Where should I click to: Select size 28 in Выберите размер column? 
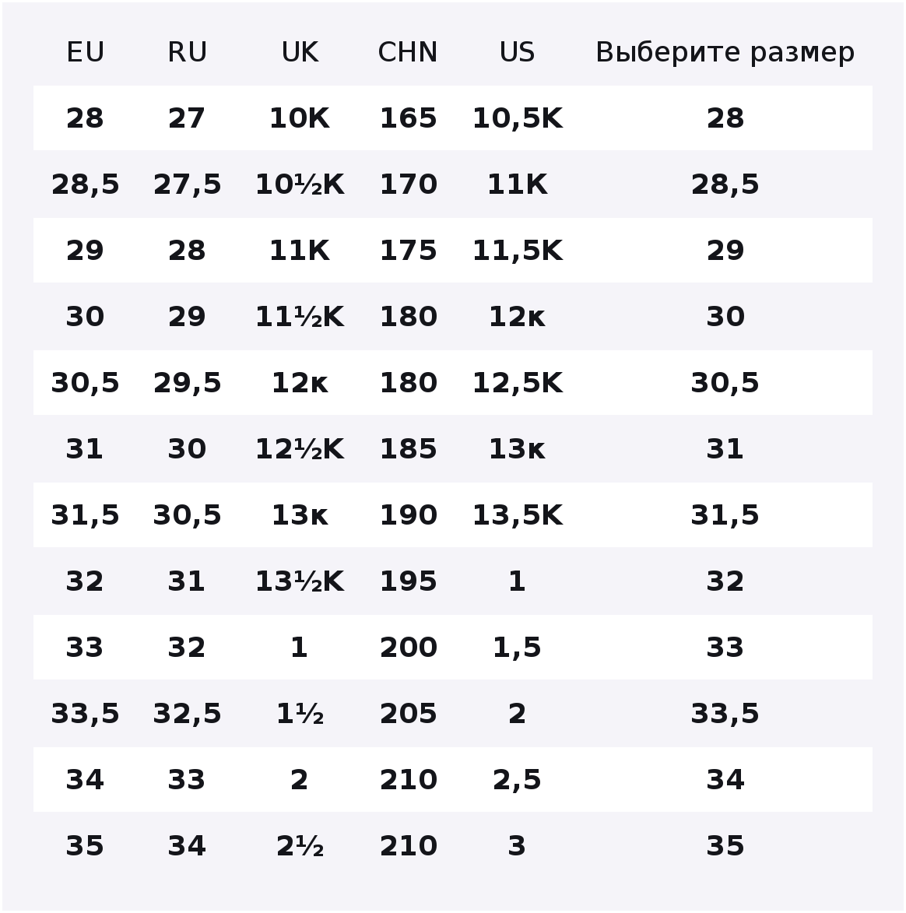[725, 118]
